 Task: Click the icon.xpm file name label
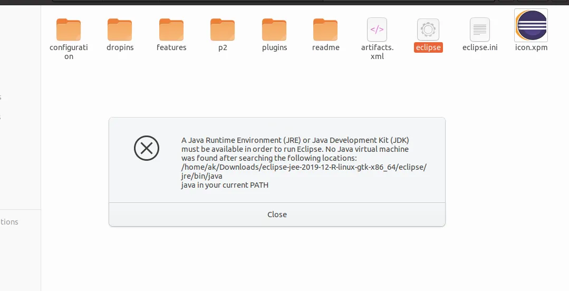coord(531,47)
